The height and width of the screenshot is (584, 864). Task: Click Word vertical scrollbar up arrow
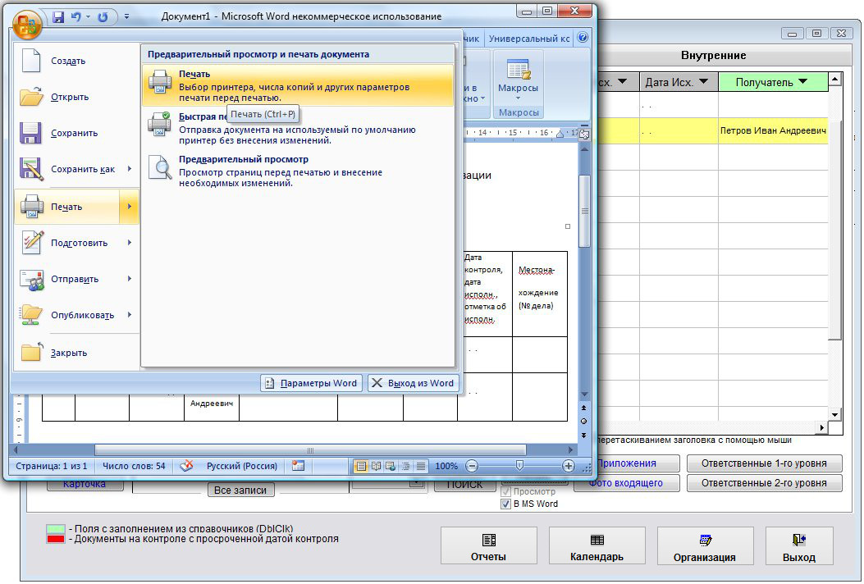click(x=584, y=148)
